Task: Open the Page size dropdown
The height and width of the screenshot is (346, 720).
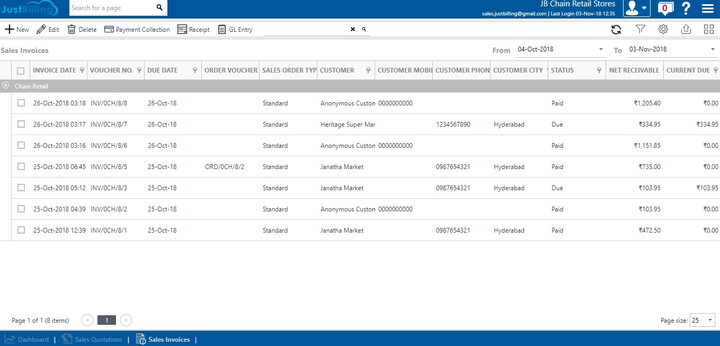Action: coord(710,320)
